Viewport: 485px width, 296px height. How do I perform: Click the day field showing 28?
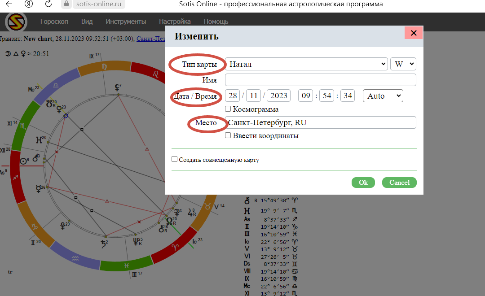[233, 96]
